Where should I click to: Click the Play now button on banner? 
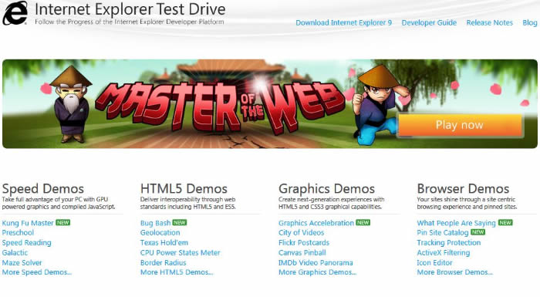(460, 125)
